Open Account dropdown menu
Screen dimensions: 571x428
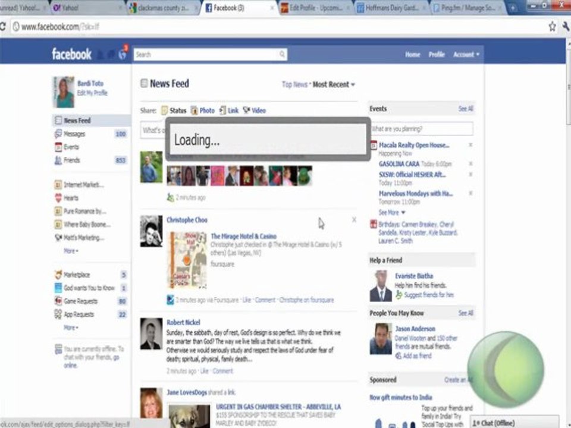click(466, 55)
